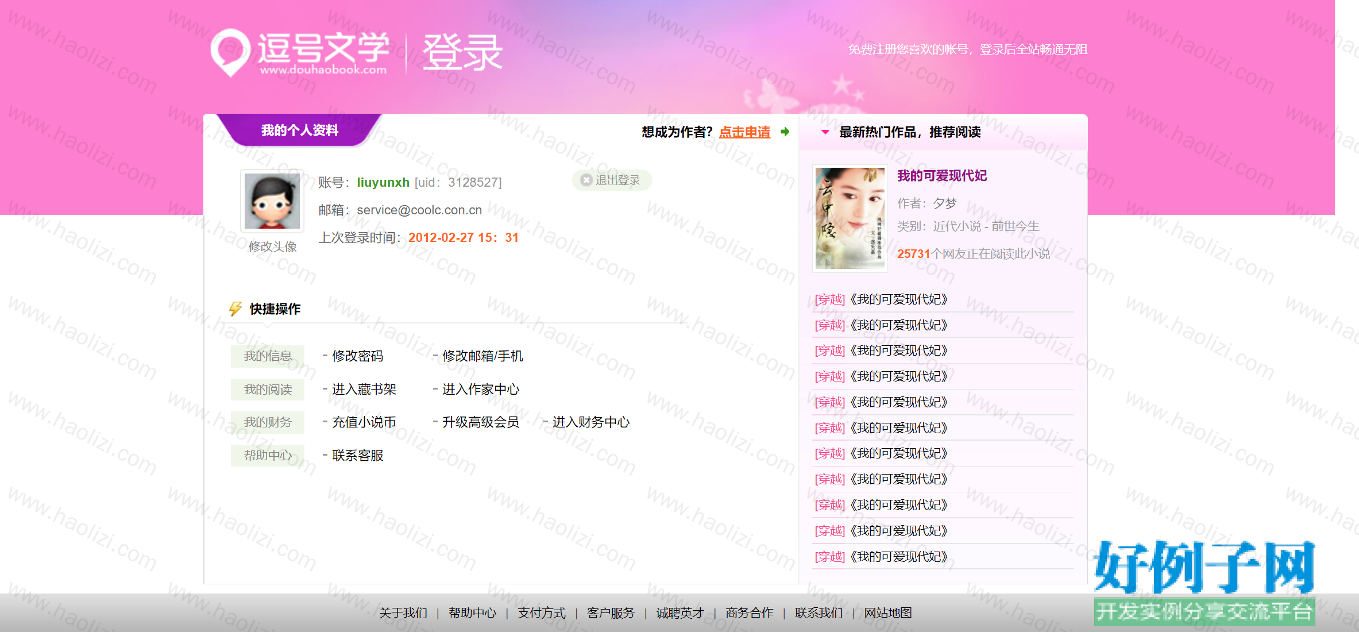Select the 我的个人资料 tab
Screen dimensions: 1359x632
300,130
